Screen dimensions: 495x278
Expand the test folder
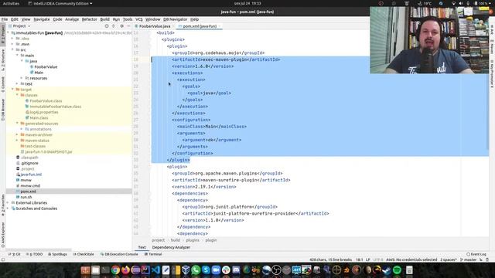pyautogui.click(x=17, y=83)
